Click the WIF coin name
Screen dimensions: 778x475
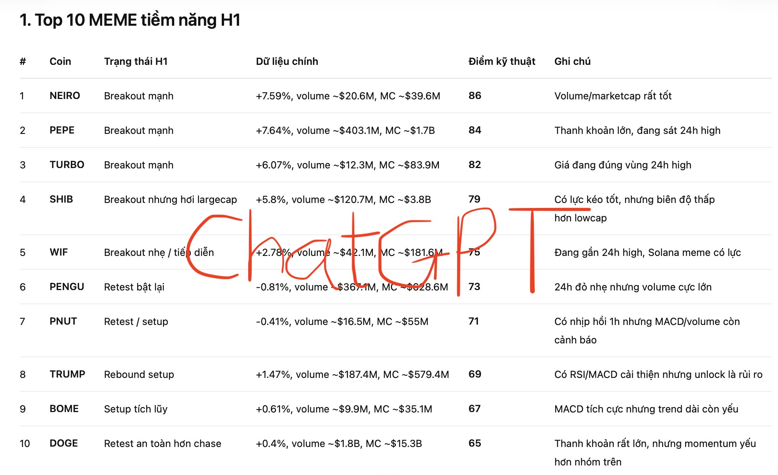pos(59,252)
